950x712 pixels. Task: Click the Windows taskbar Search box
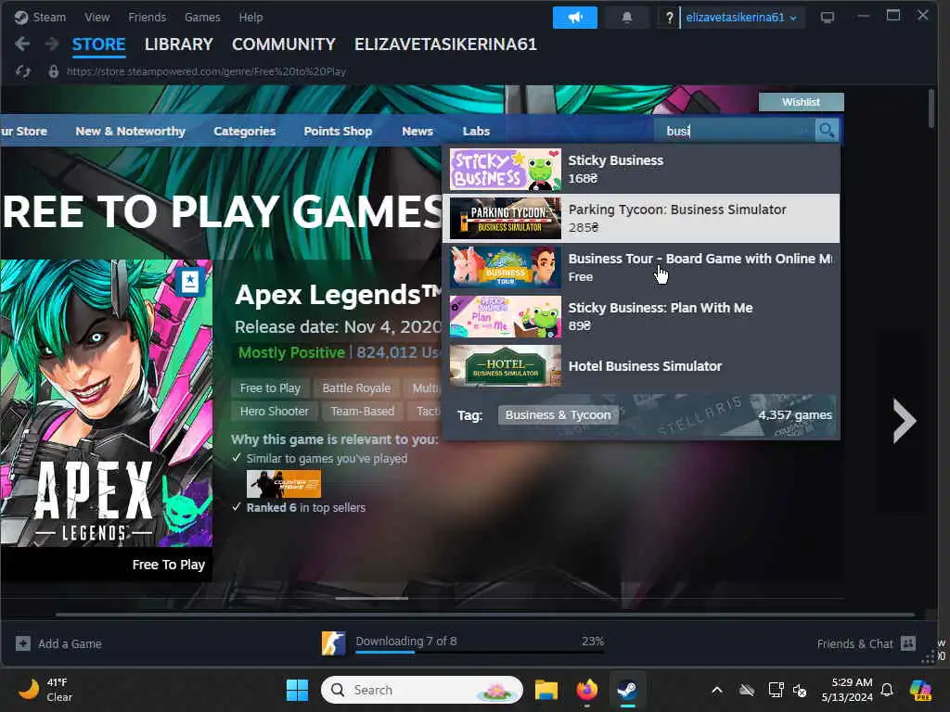pos(422,690)
